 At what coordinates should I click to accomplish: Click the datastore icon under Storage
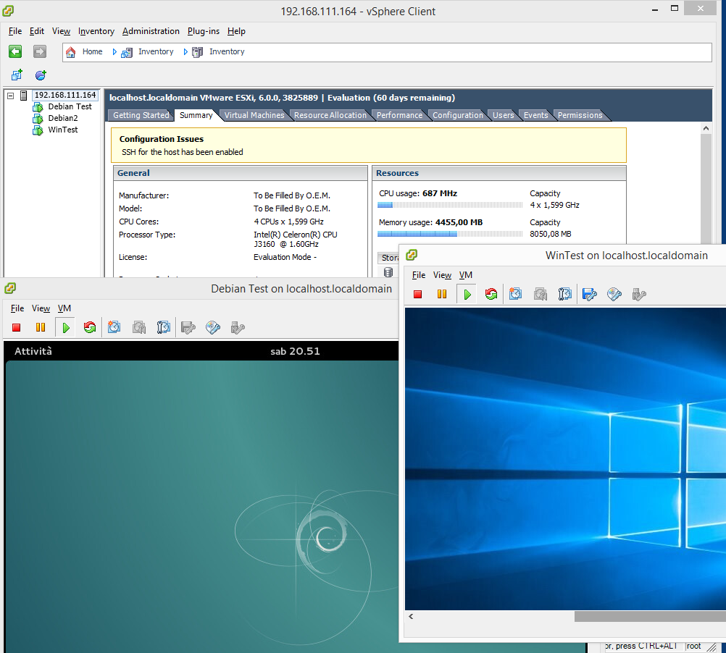pyautogui.click(x=388, y=272)
